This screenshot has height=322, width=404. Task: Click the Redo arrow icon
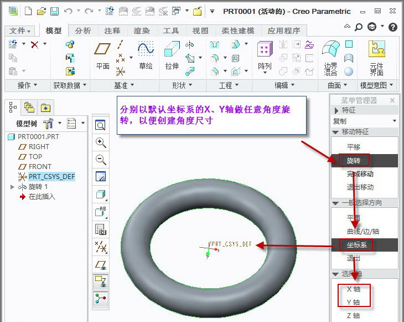tap(89, 11)
